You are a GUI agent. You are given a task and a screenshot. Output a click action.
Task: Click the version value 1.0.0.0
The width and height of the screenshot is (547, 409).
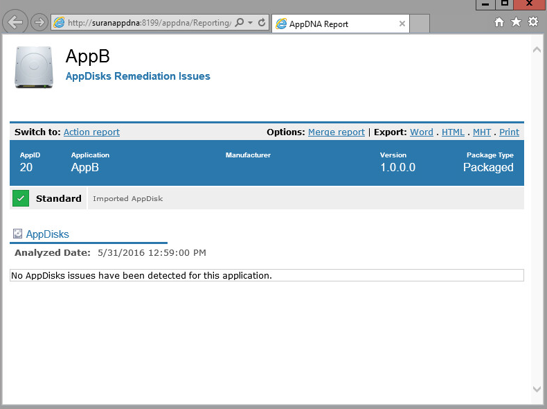pyautogui.click(x=397, y=167)
